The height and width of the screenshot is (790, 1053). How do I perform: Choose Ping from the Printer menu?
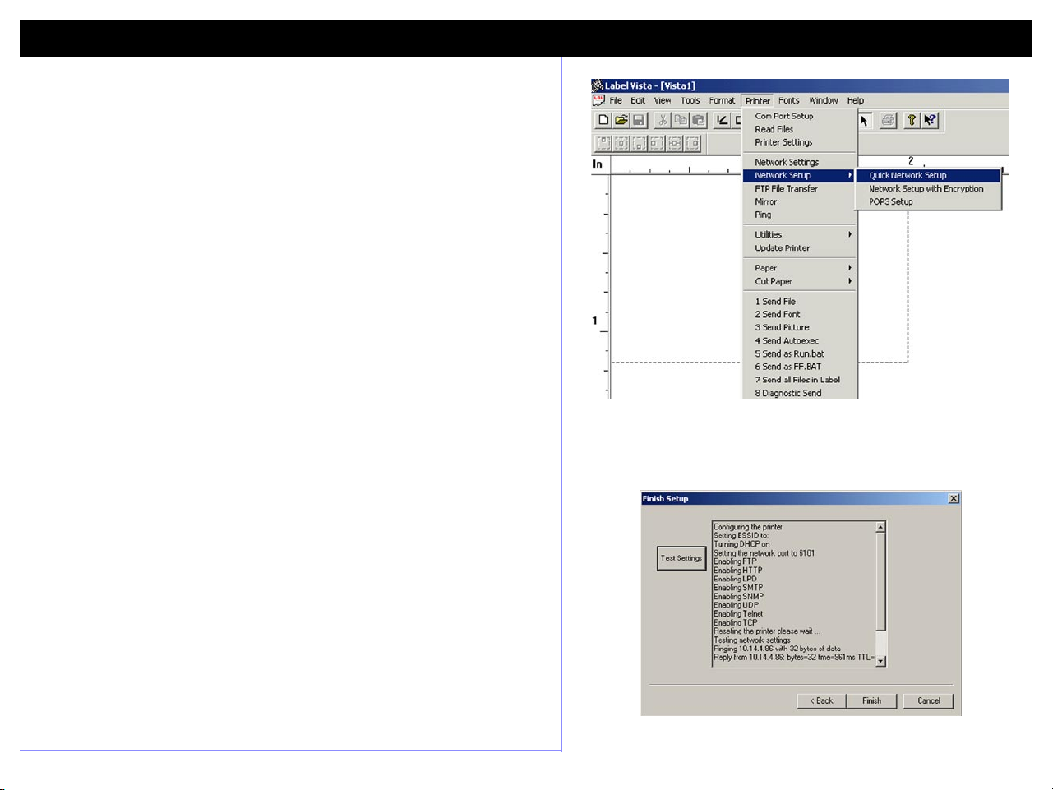pos(799,215)
